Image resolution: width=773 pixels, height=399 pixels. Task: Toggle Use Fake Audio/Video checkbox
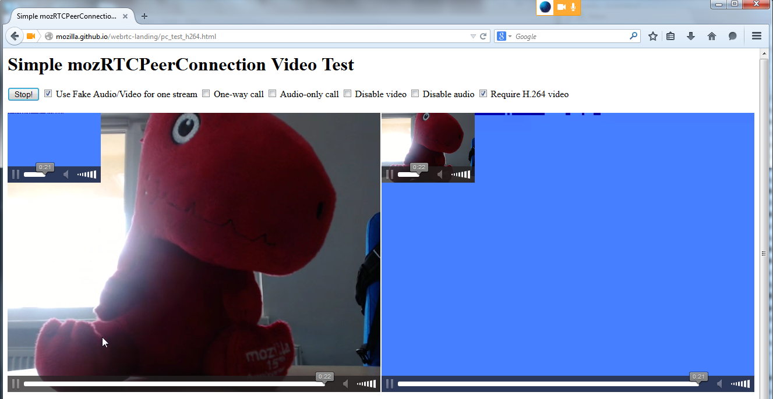48,94
